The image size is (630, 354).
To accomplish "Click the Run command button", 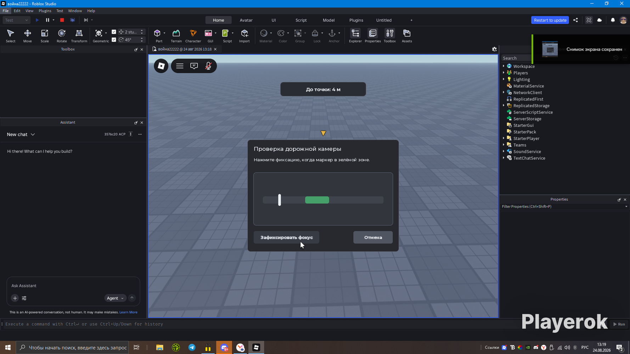I will 619,324.
